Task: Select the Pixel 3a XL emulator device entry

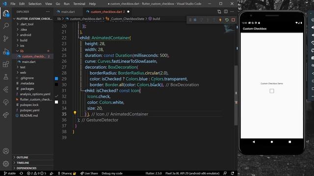Action: coord(192,173)
